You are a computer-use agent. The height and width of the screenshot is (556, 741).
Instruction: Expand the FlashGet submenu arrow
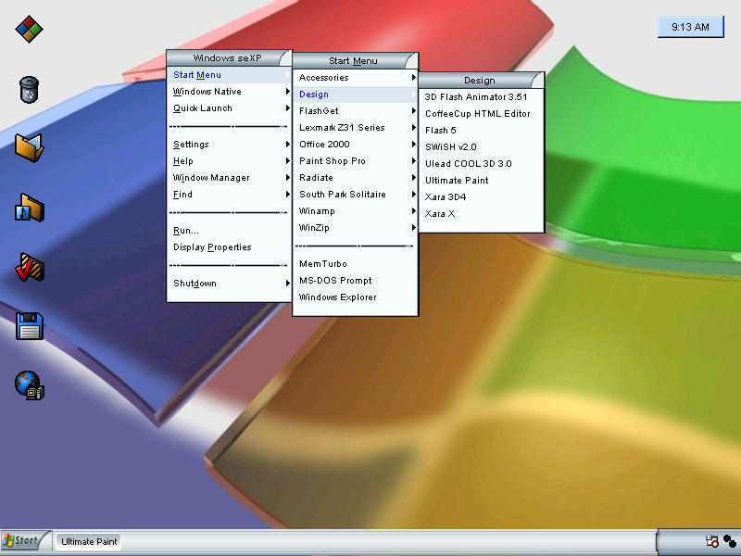(x=413, y=110)
